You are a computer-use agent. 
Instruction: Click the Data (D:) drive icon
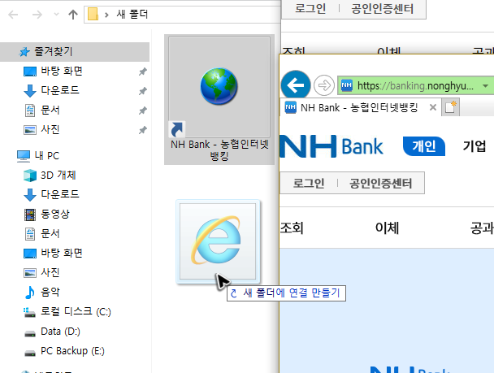[30, 333]
